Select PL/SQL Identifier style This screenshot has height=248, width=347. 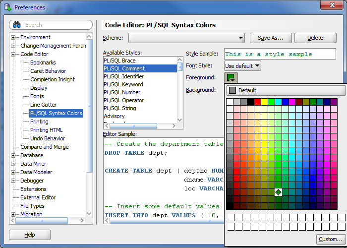[x=140, y=76]
